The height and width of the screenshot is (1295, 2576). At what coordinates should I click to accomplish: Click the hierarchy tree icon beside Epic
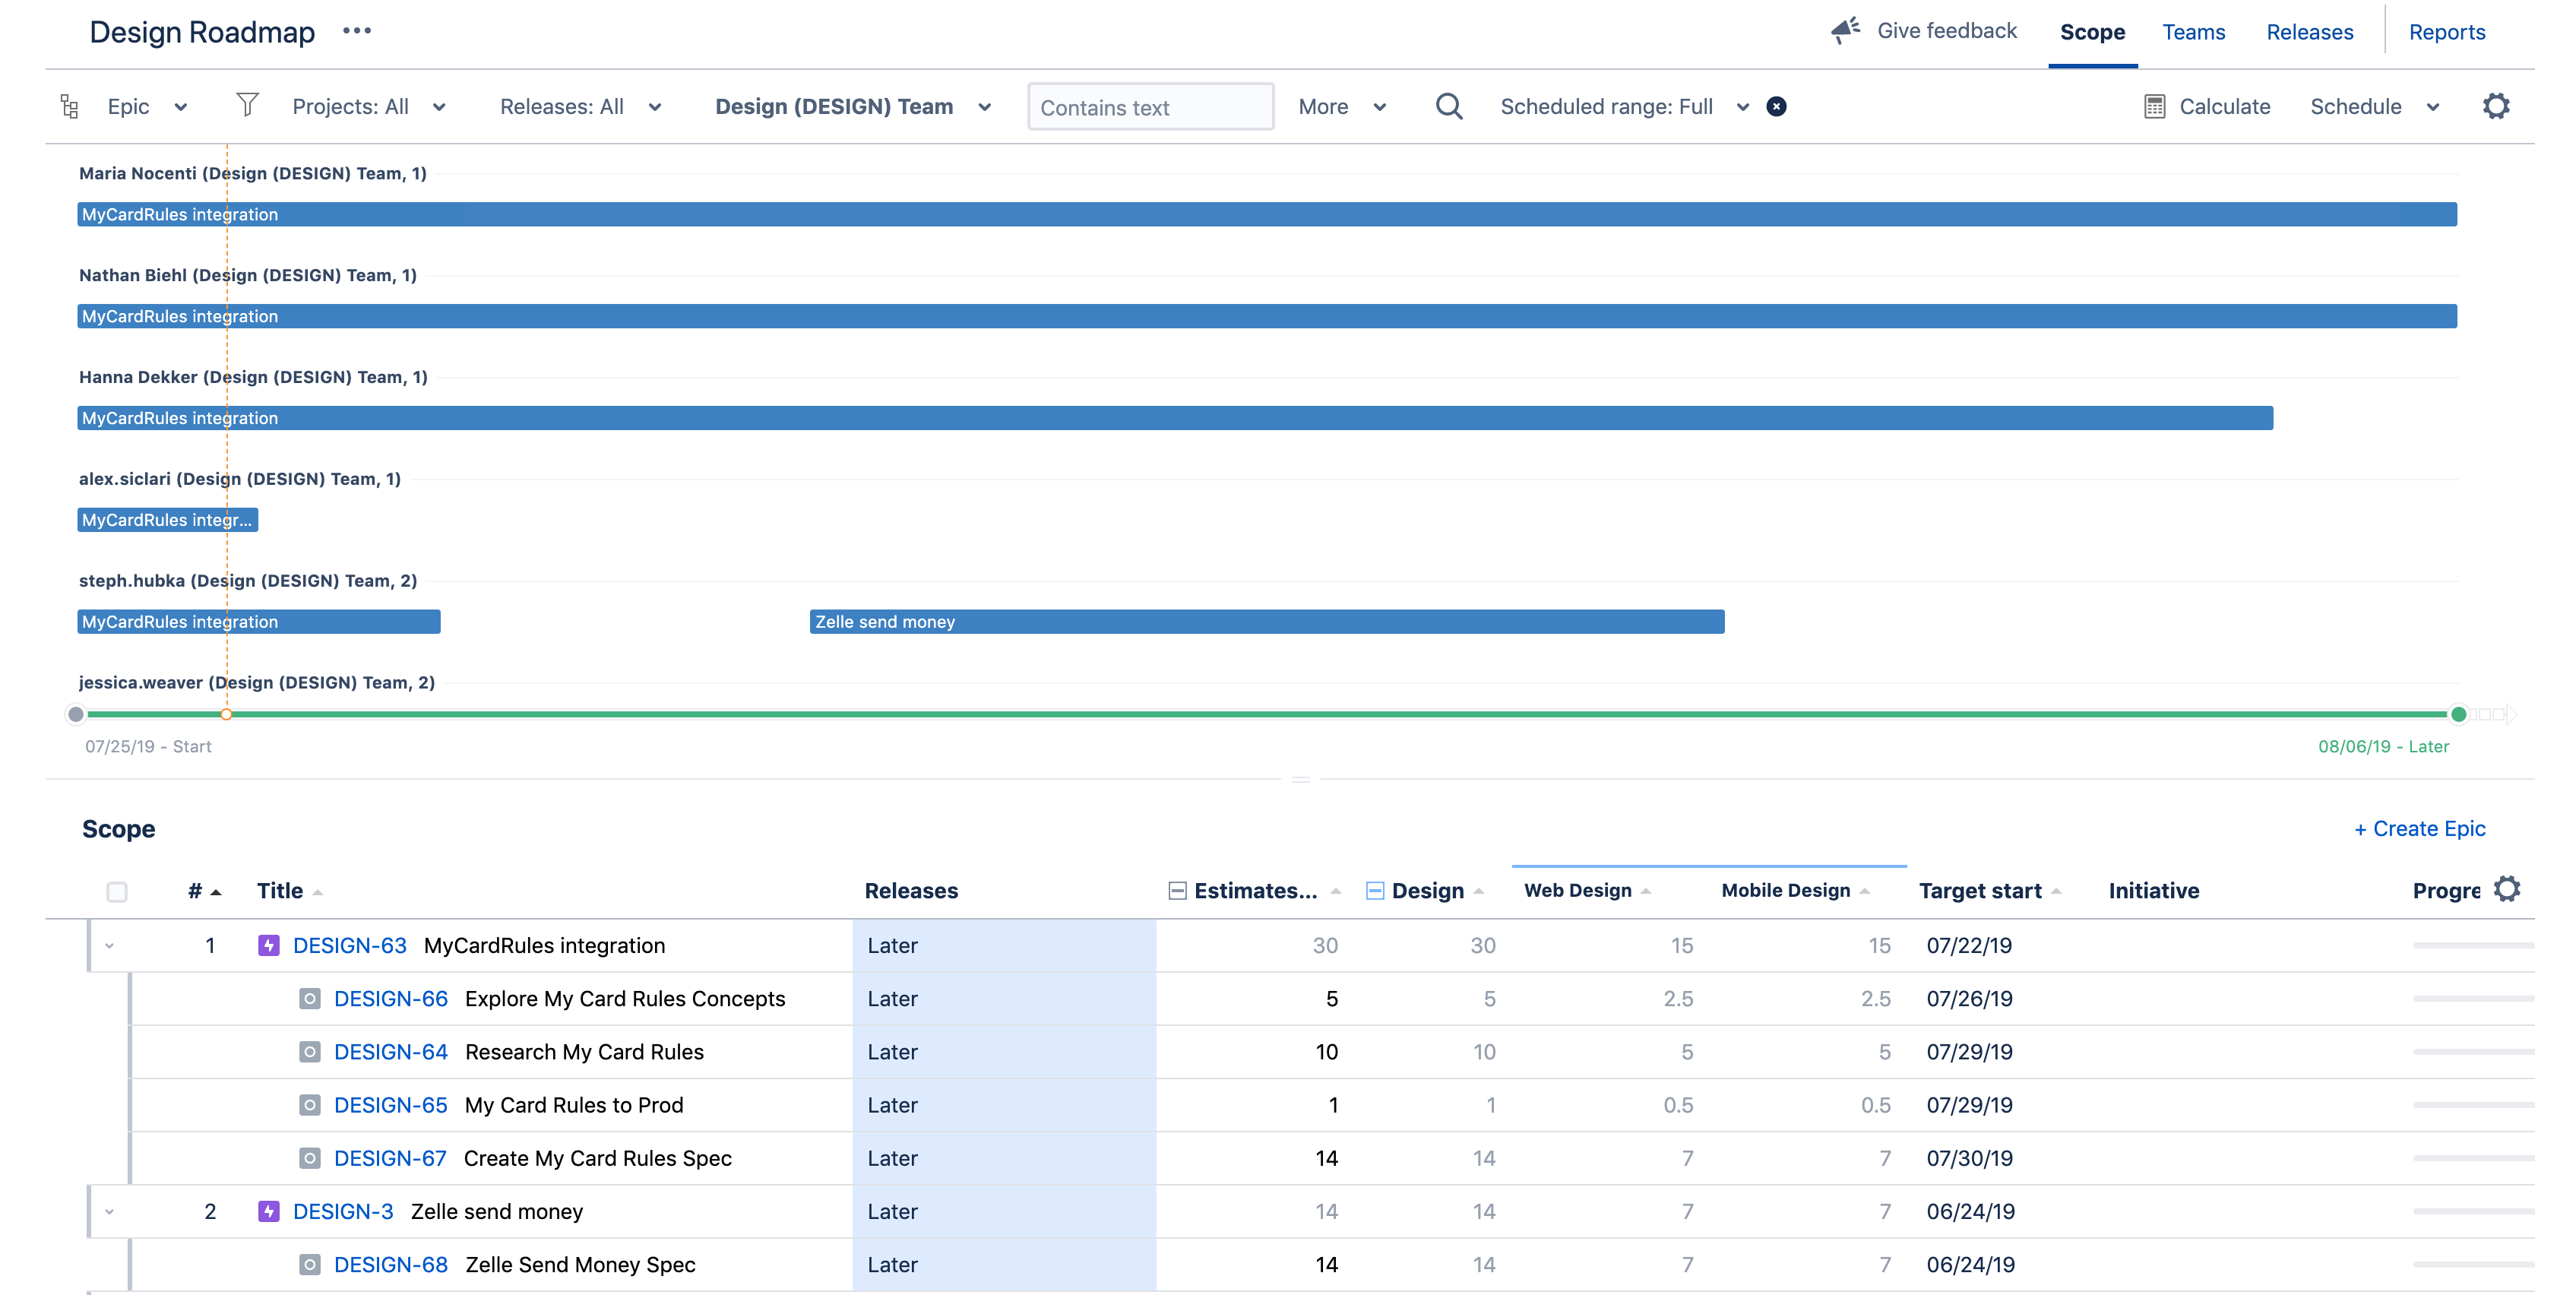[x=69, y=106]
